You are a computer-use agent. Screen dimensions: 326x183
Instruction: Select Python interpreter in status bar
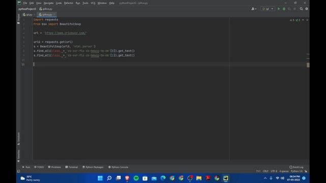point(296,171)
